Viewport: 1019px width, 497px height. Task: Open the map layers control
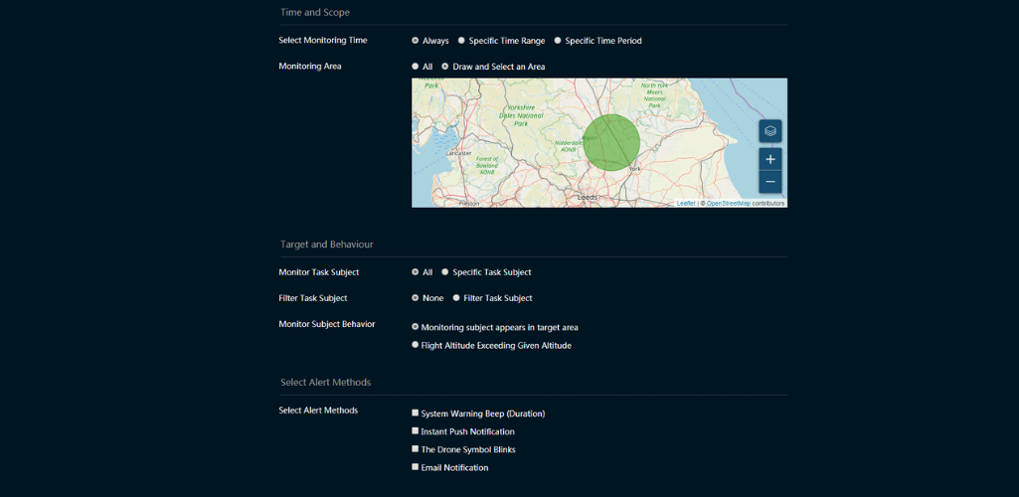pyautogui.click(x=770, y=130)
